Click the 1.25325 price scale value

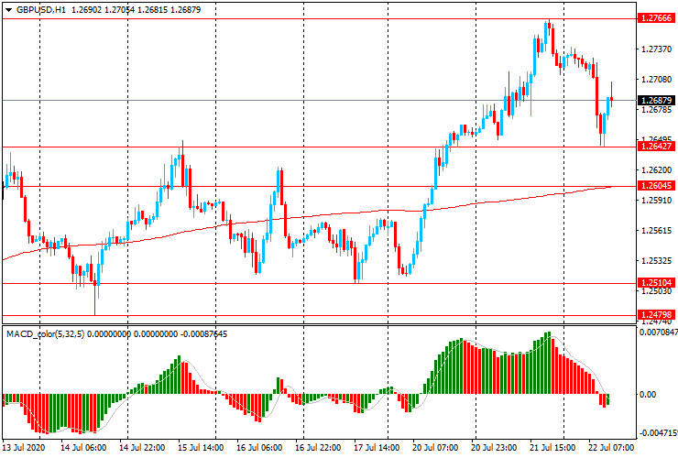657,261
